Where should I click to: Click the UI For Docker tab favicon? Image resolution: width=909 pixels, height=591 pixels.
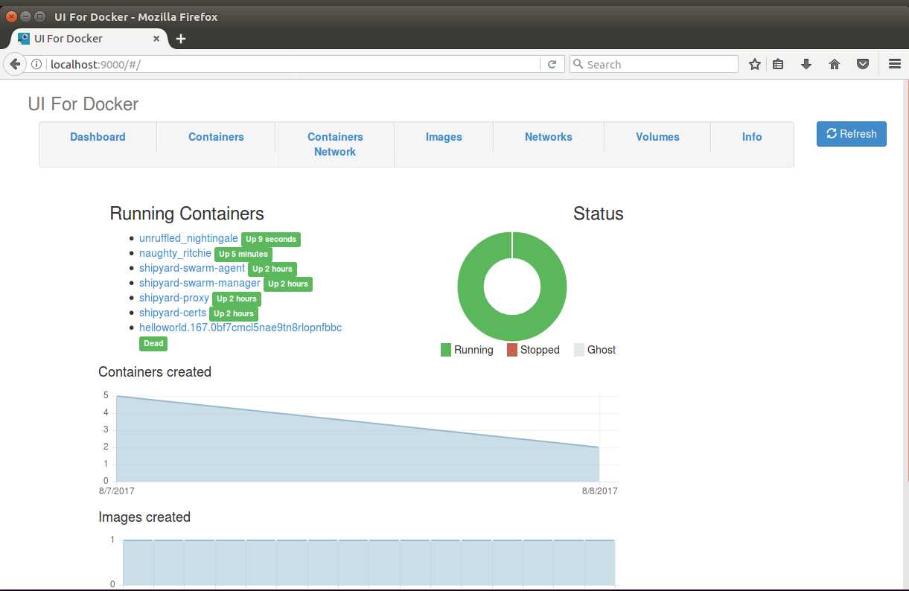click(x=24, y=39)
